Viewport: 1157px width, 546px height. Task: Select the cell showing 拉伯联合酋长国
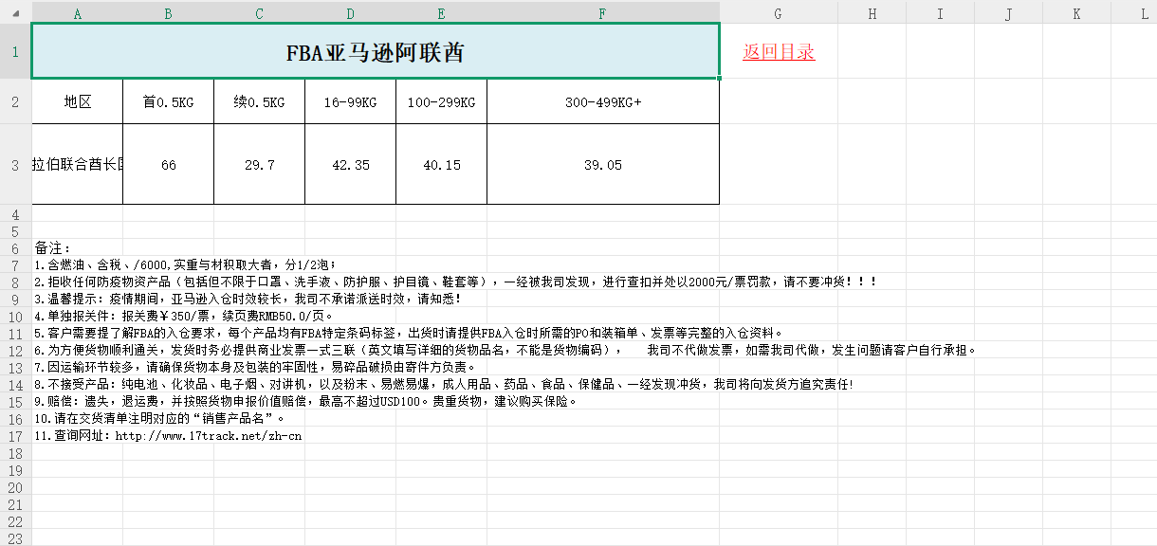(x=78, y=164)
